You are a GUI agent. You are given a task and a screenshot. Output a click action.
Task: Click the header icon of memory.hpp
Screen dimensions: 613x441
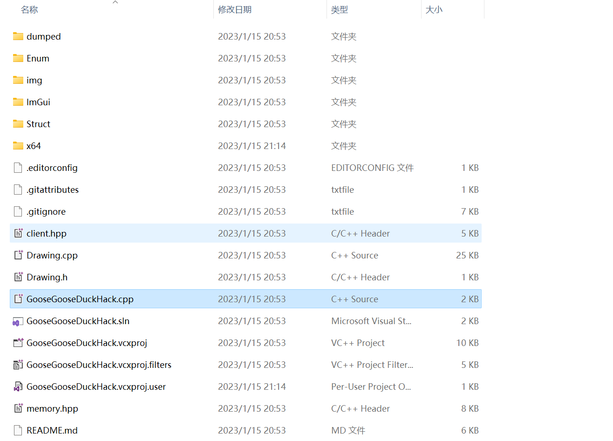tap(17, 408)
